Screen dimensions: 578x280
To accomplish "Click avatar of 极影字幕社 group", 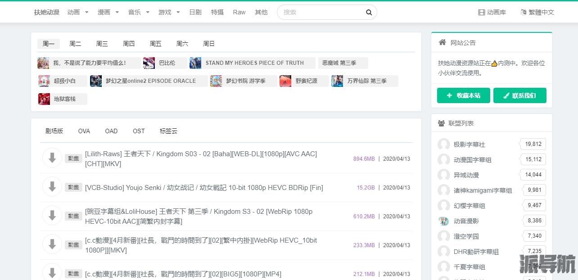I will click(443, 145).
